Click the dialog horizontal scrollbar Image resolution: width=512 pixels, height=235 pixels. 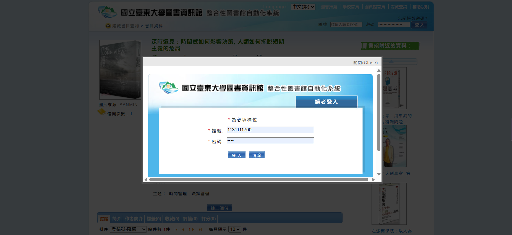tap(259, 180)
